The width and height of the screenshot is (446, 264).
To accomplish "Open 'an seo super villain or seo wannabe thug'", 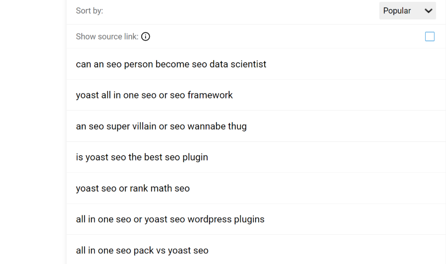I will 161,126.
